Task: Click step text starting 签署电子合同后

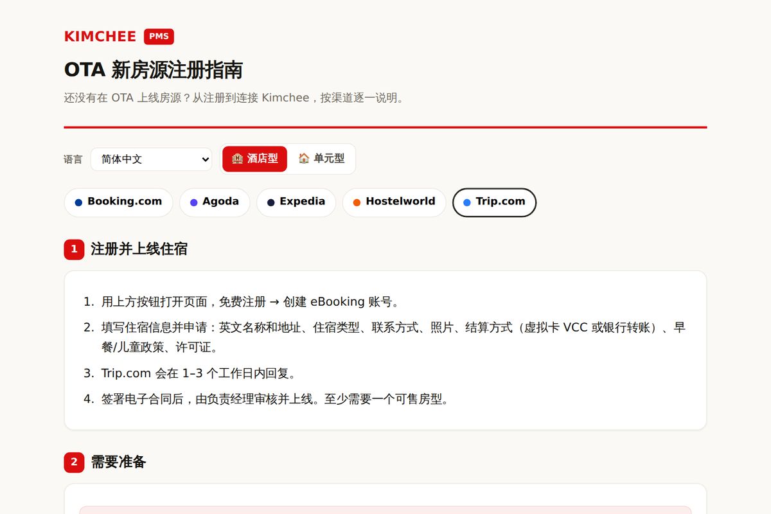Action: coord(275,399)
